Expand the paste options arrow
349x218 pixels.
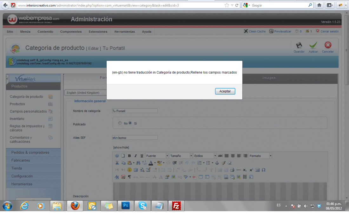pyautogui.click(x=134, y=163)
